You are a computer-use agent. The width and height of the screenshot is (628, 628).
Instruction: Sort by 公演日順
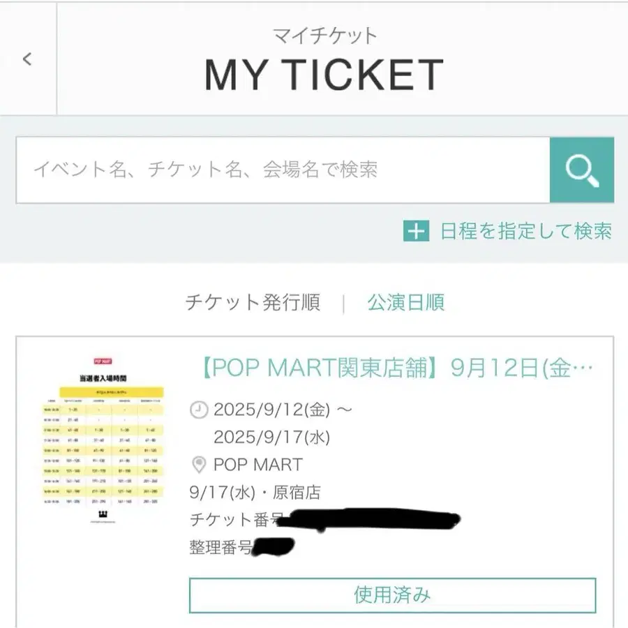(405, 302)
